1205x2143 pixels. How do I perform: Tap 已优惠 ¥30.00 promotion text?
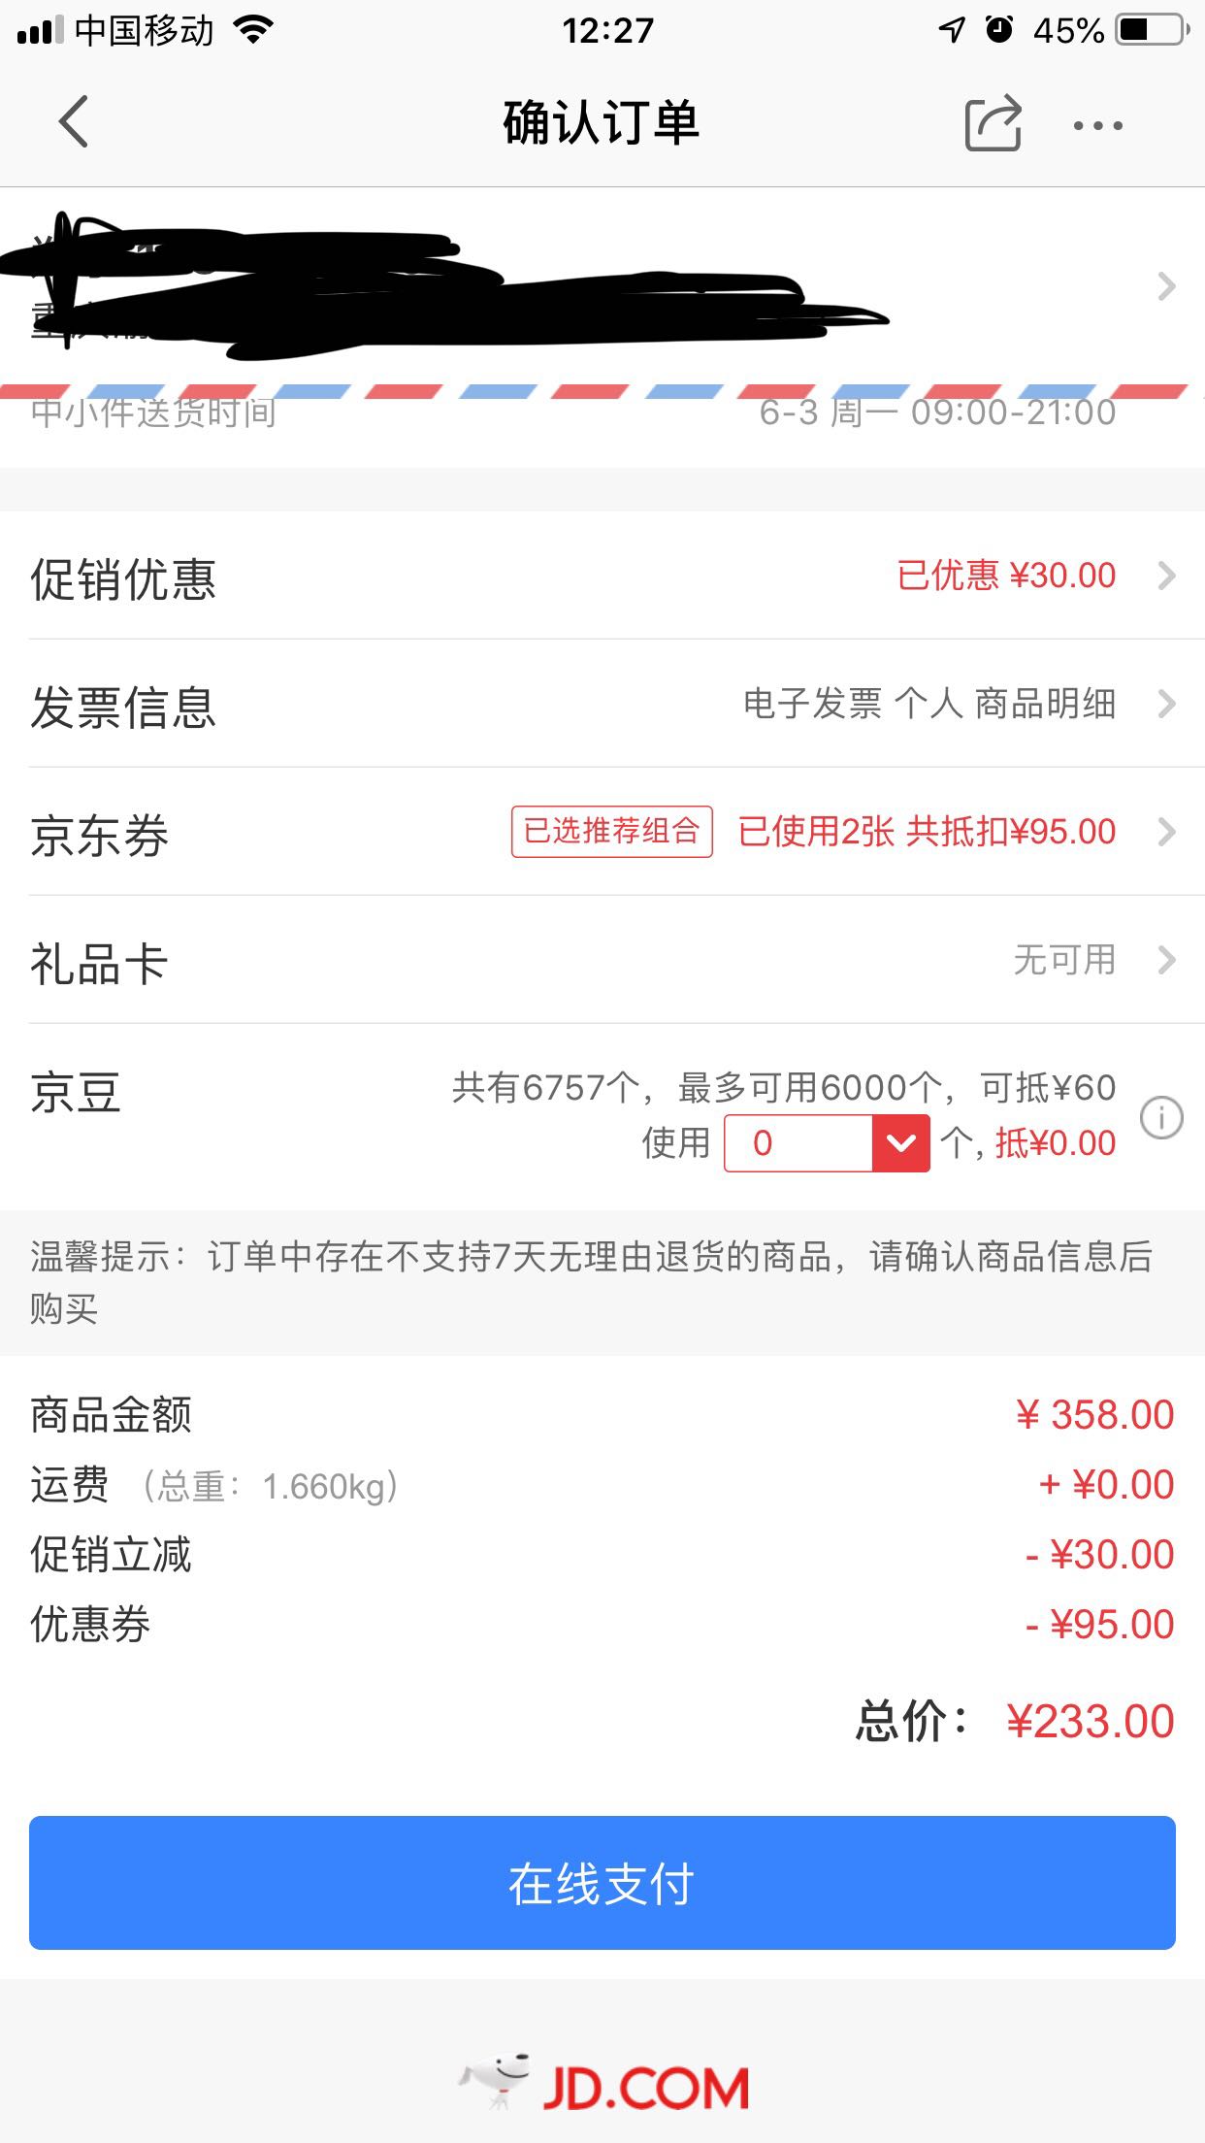1006,576
